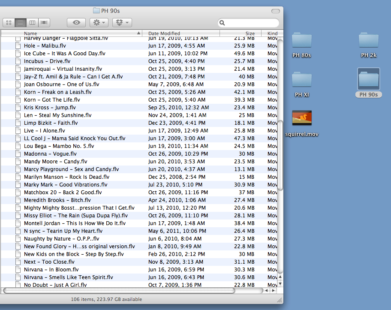
Task: Switch Finder to Cover Flow view
Action: click(x=44, y=23)
